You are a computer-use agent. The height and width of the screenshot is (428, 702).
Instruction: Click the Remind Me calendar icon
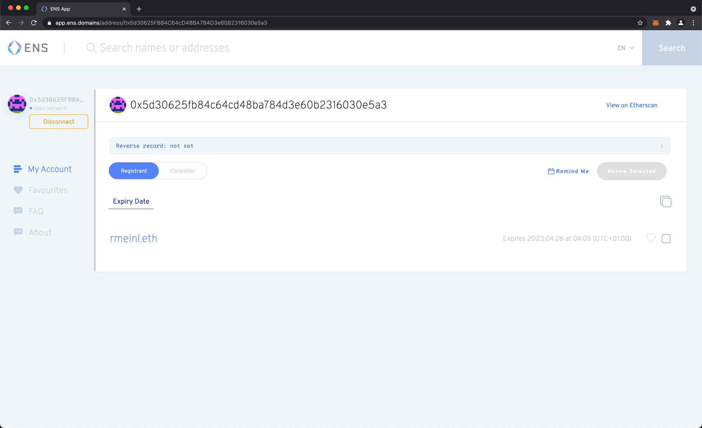[x=551, y=171]
